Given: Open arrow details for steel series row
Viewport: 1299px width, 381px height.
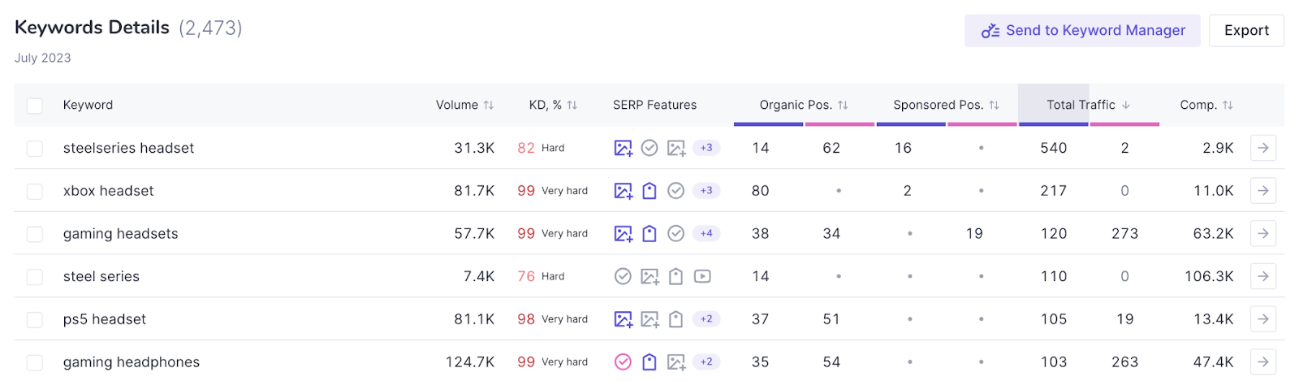Looking at the screenshot, I should (x=1263, y=276).
